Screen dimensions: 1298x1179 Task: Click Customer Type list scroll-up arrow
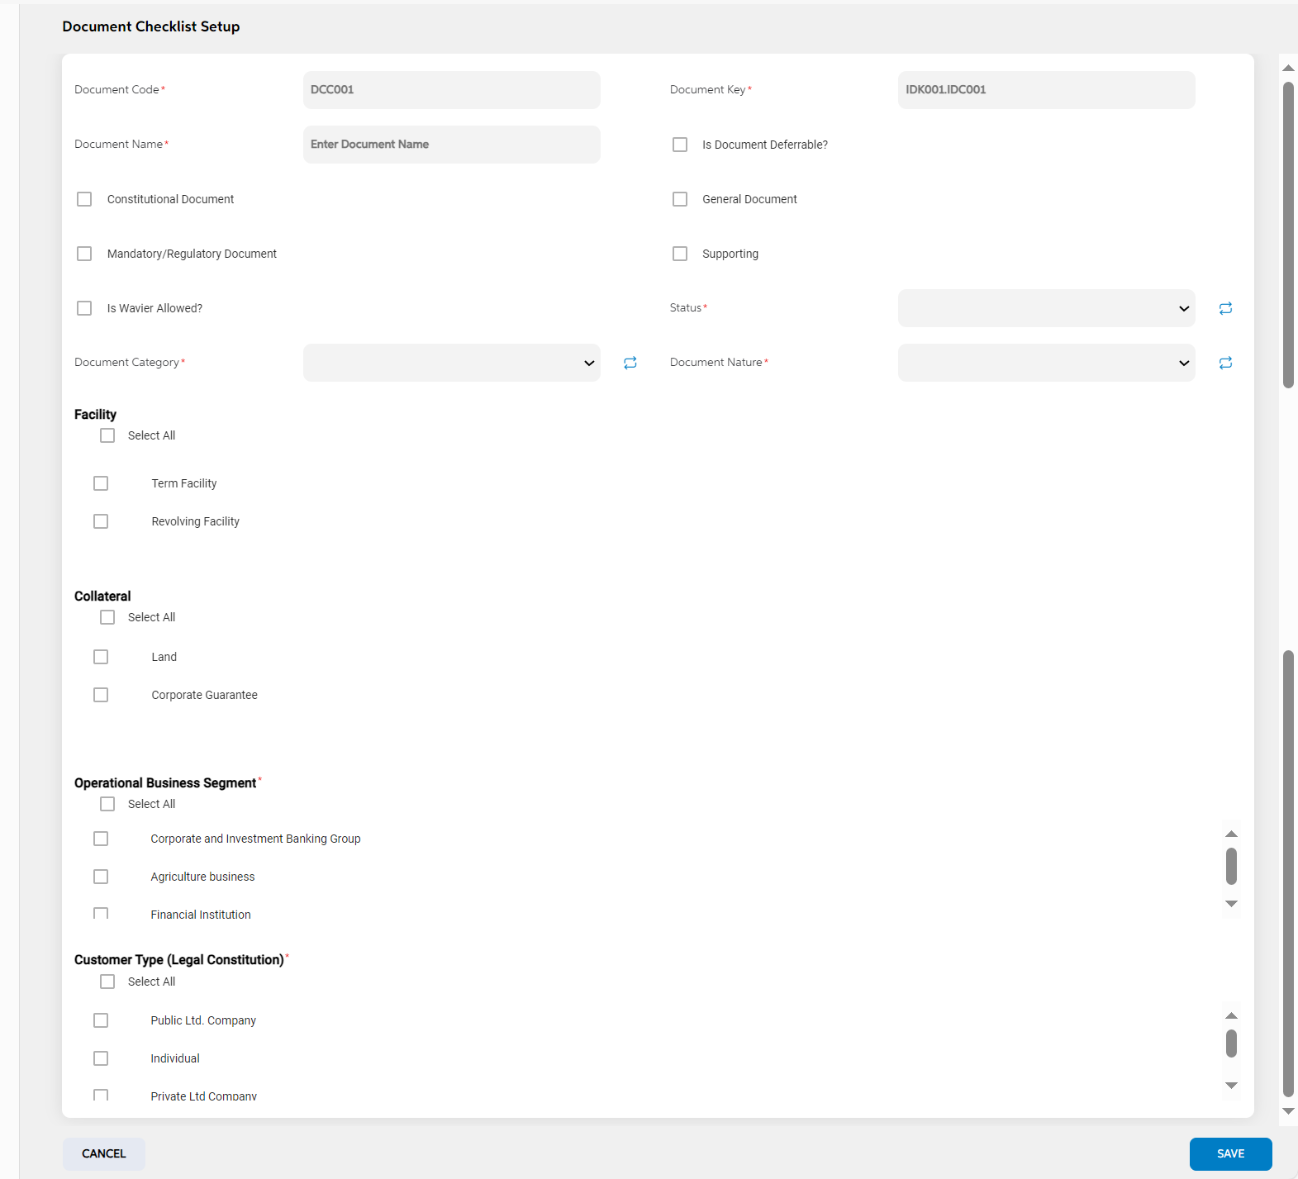click(x=1231, y=1015)
